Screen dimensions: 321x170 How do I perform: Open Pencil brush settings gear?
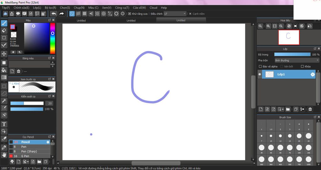click(48, 142)
